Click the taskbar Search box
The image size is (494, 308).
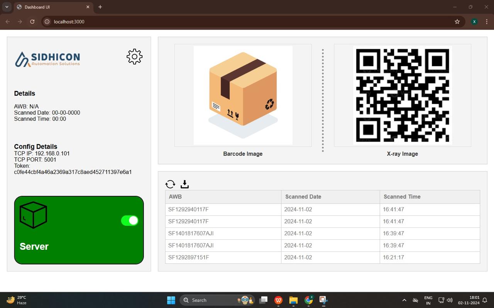tap(218, 300)
